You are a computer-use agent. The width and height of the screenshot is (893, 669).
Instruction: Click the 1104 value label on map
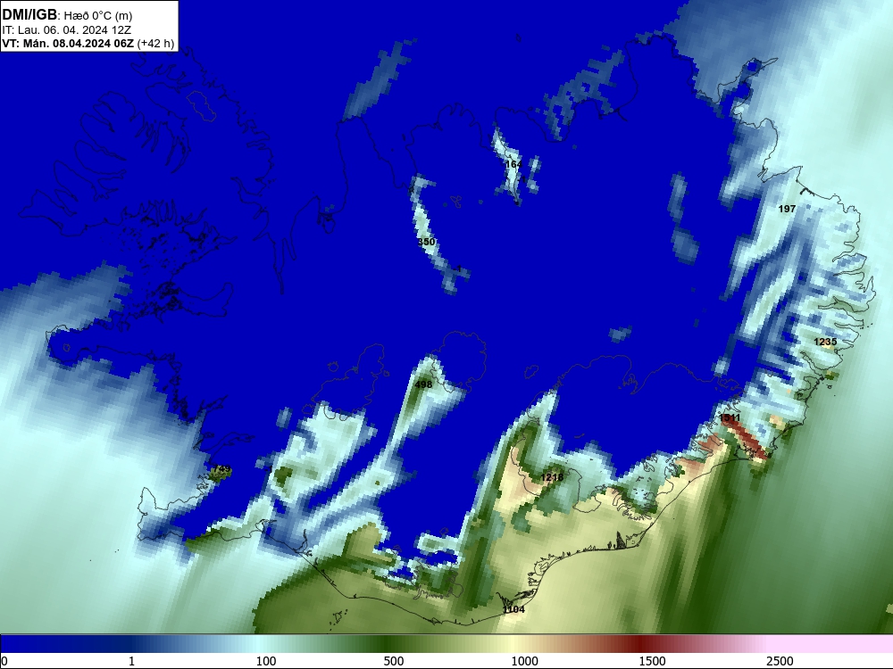513,609
